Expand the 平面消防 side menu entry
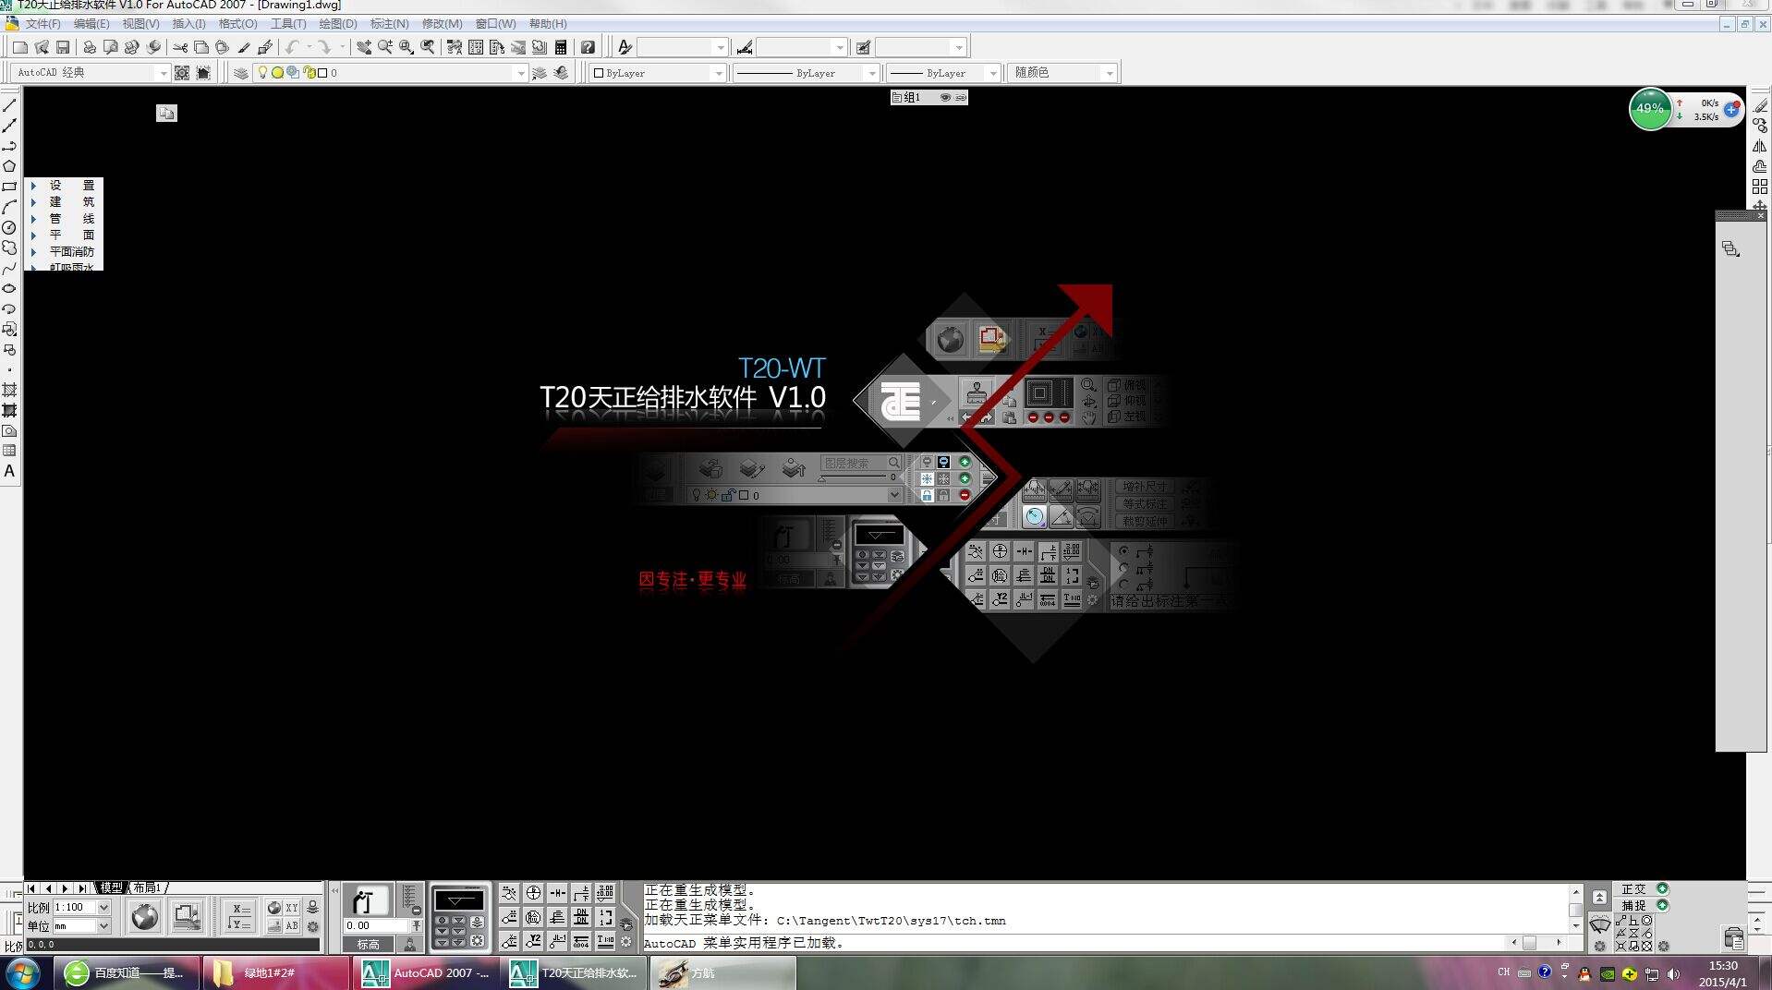The width and height of the screenshot is (1772, 990). coord(64,251)
